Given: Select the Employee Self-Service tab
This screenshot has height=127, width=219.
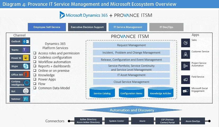Looking at the screenshot, I should click(x=47, y=27).
